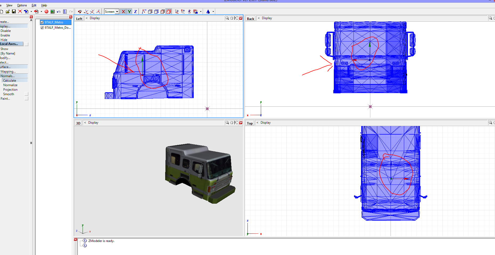
Task: Select the rightmost red cube selection-mode icon
Action: [169, 11]
